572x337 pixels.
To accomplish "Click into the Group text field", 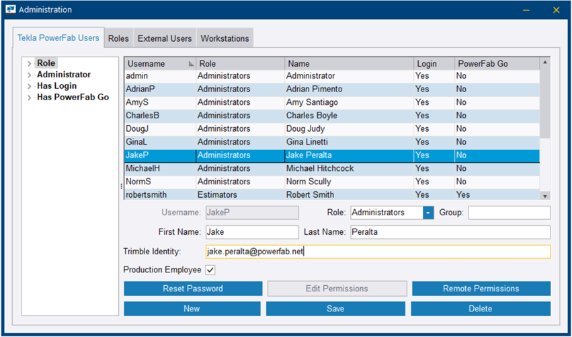I will pyautogui.click(x=509, y=213).
